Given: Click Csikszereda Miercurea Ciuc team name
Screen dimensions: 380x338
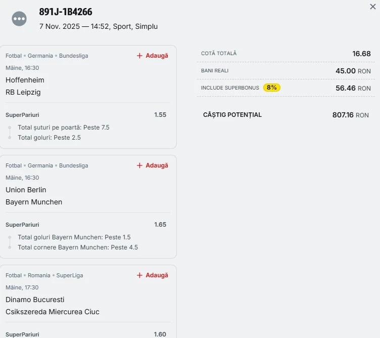Looking at the screenshot, I should point(53,312).
